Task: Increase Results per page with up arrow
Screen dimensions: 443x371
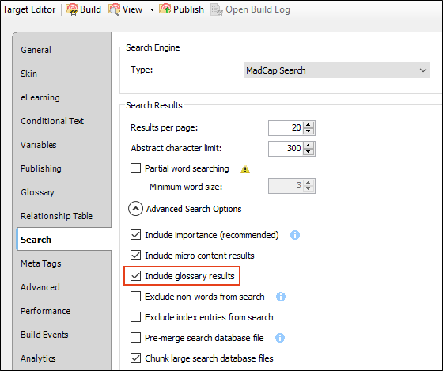Action: 309,125
